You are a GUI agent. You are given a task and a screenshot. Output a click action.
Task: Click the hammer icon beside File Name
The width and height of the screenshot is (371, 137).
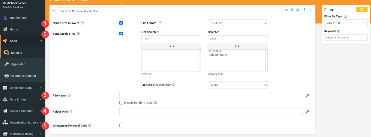[307, 95]
